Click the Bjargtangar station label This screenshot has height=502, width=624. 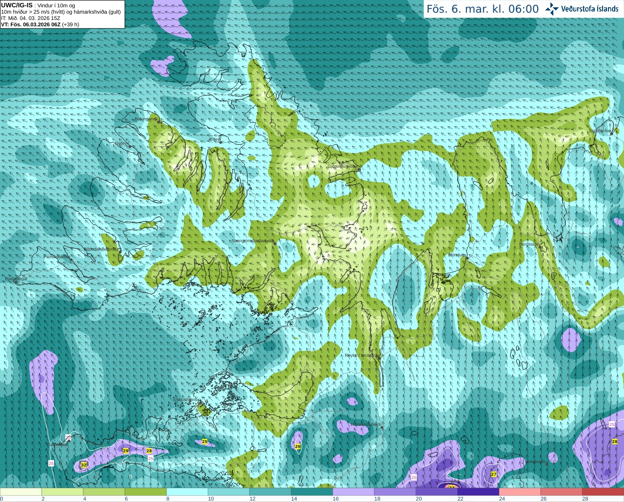(17, 279)
